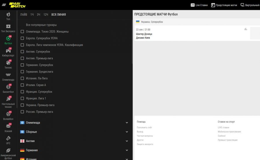
Task: Open the Прямые трансляции link
Action: coord(228,140)
